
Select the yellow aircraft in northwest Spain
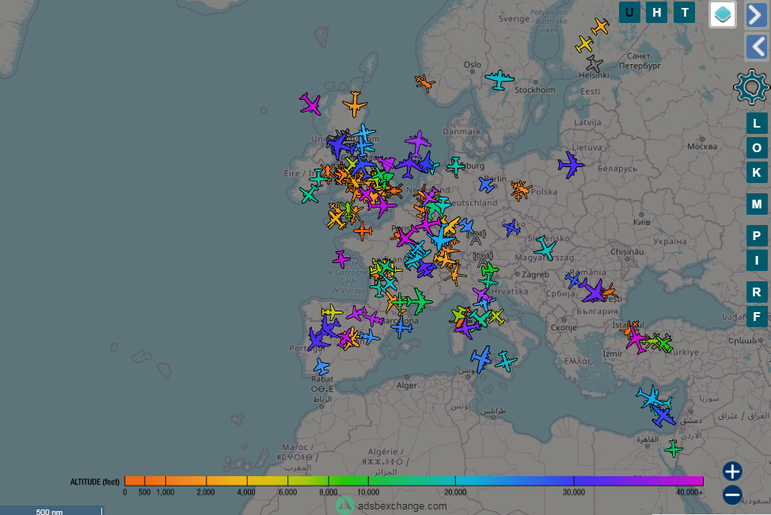332,312
